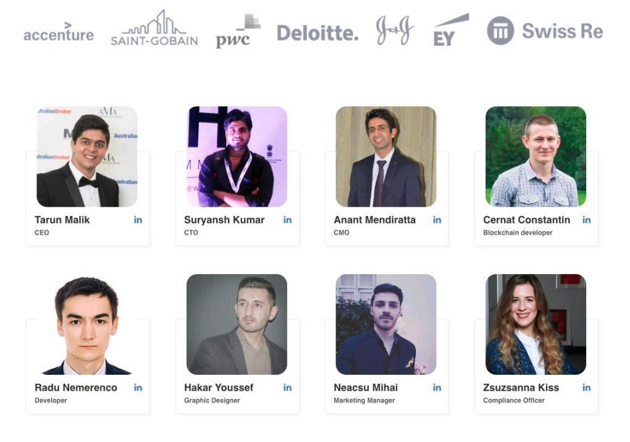Click the Swiss Re logo
Screen dimensions: 630x442
[545, 30]
